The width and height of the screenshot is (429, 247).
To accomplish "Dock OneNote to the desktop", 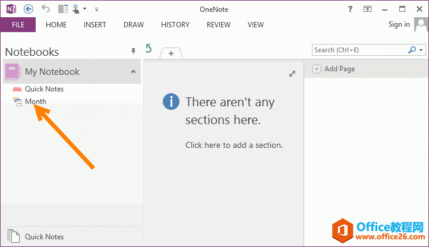I will (63, 9).
